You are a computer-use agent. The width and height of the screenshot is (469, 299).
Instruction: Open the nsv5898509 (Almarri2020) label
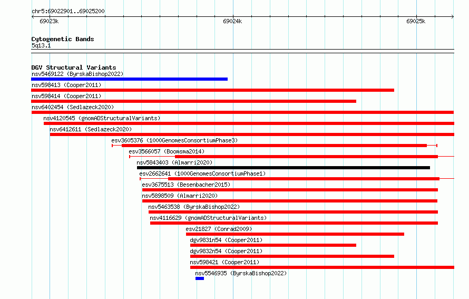180,196
